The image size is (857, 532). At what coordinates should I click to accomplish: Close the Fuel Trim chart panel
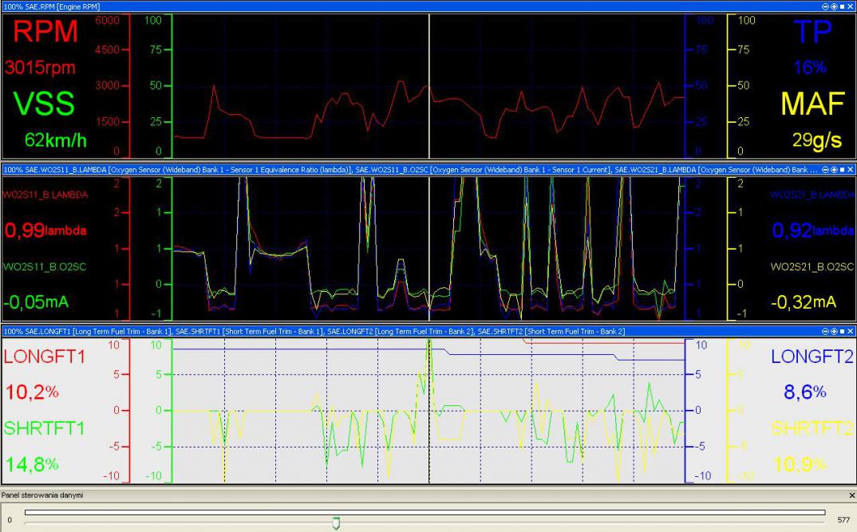[851, 332]
